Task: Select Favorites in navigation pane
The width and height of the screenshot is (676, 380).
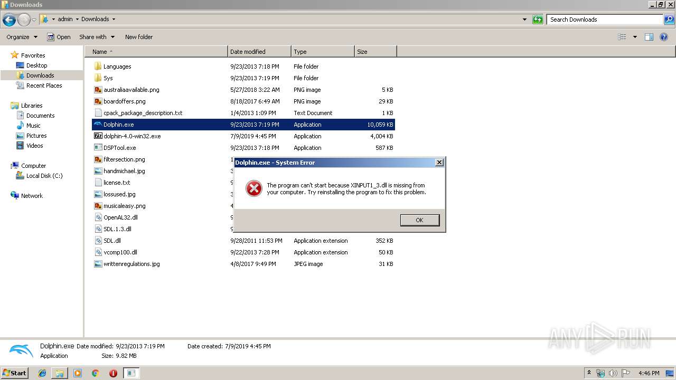Action: (33, 55)
